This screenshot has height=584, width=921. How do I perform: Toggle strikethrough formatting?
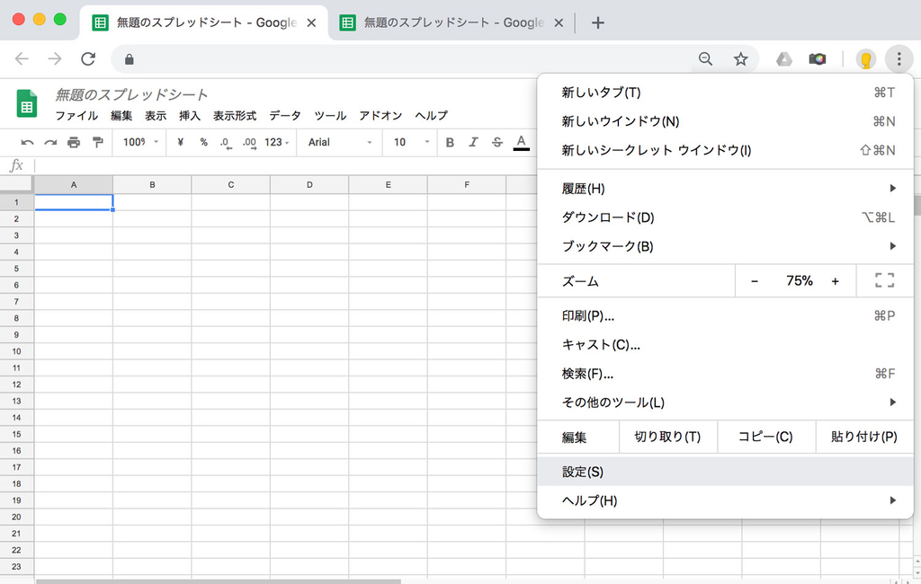click(x=496, y=142)
